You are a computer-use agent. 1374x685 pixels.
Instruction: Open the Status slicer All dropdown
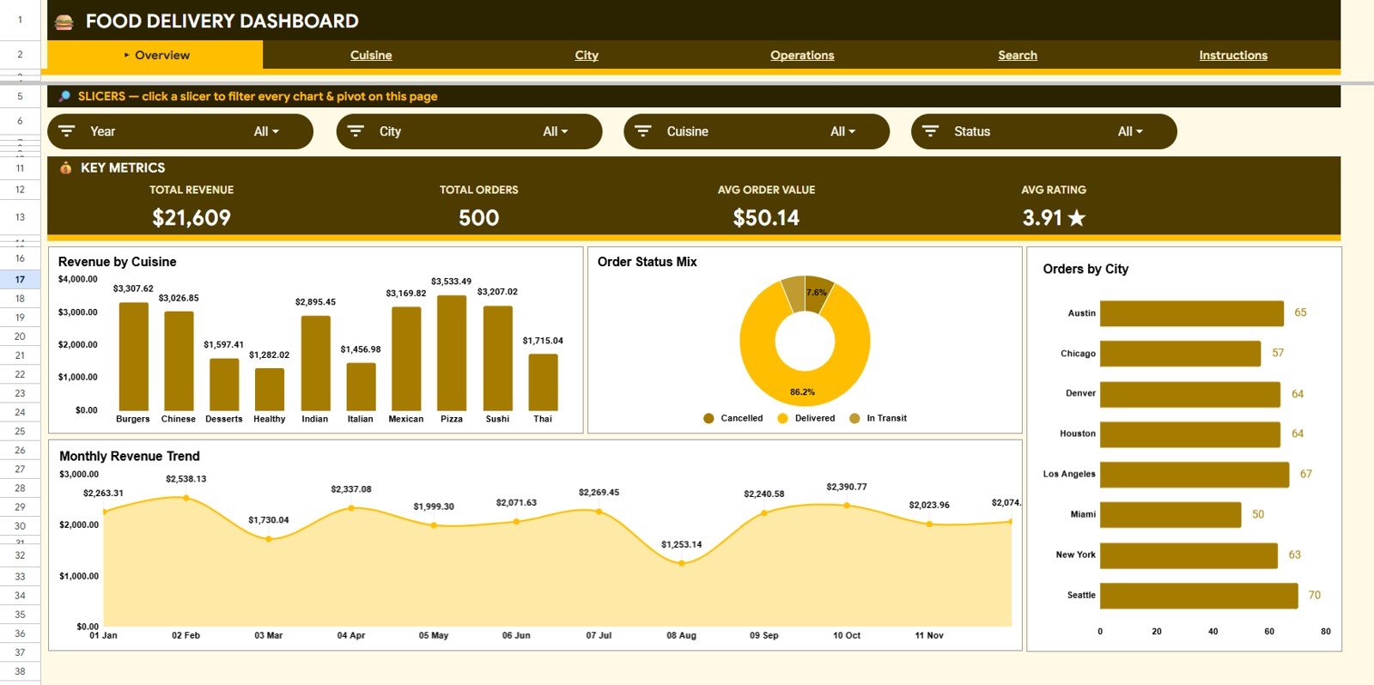pos(1130,131)
